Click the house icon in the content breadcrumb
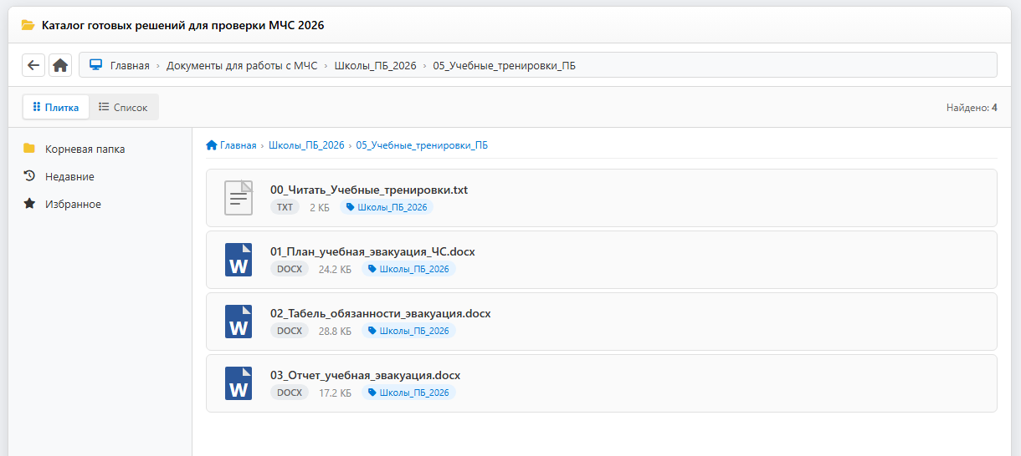1021x456 pixels. (212, 145)
